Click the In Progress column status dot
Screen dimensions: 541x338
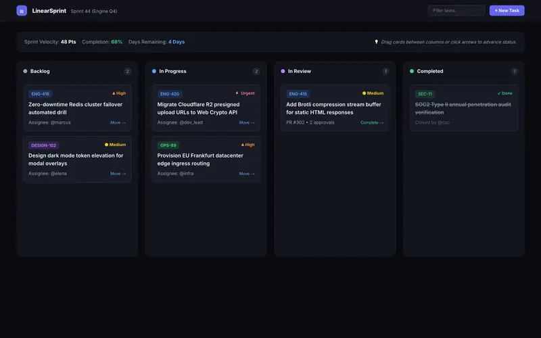click(x=154, y=72)
